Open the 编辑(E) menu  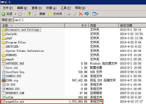[22, 8]
